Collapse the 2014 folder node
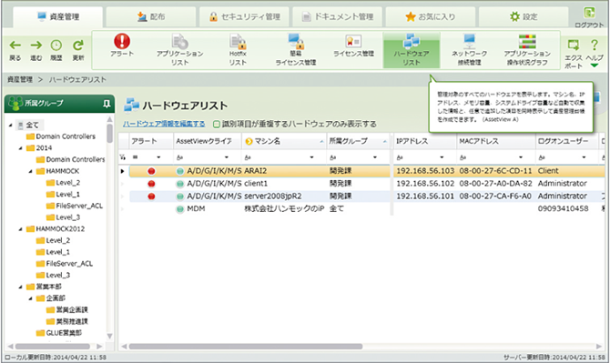610x363 pixels. point(21,148)
